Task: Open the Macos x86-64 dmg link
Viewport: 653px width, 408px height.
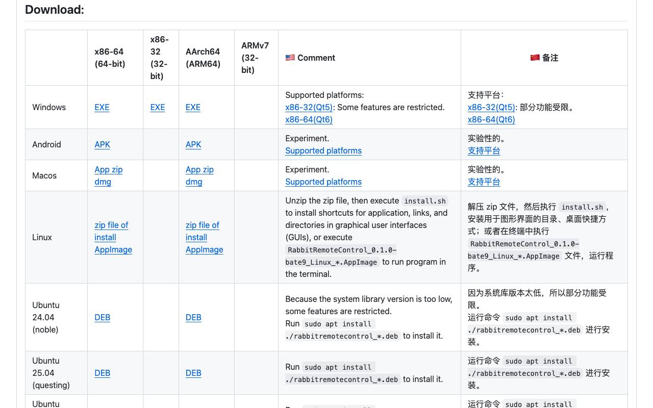Action: [103, 182]
